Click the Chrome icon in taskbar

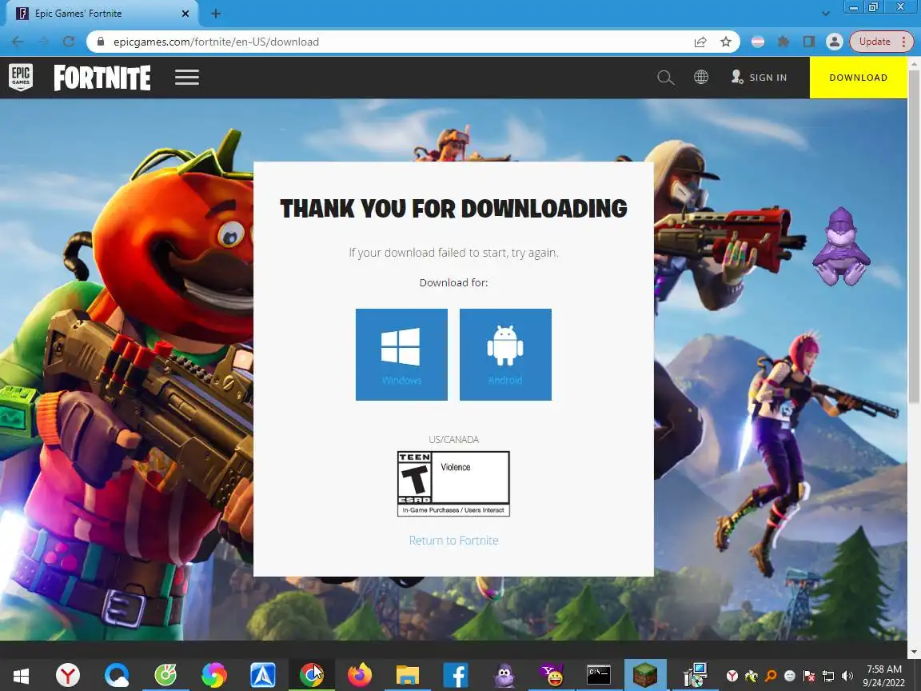coord(311,675)
